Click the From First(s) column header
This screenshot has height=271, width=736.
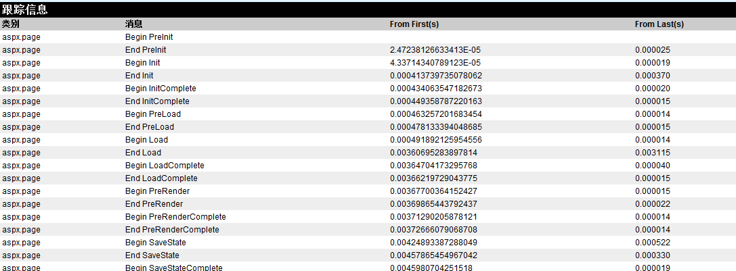[414, 24]
